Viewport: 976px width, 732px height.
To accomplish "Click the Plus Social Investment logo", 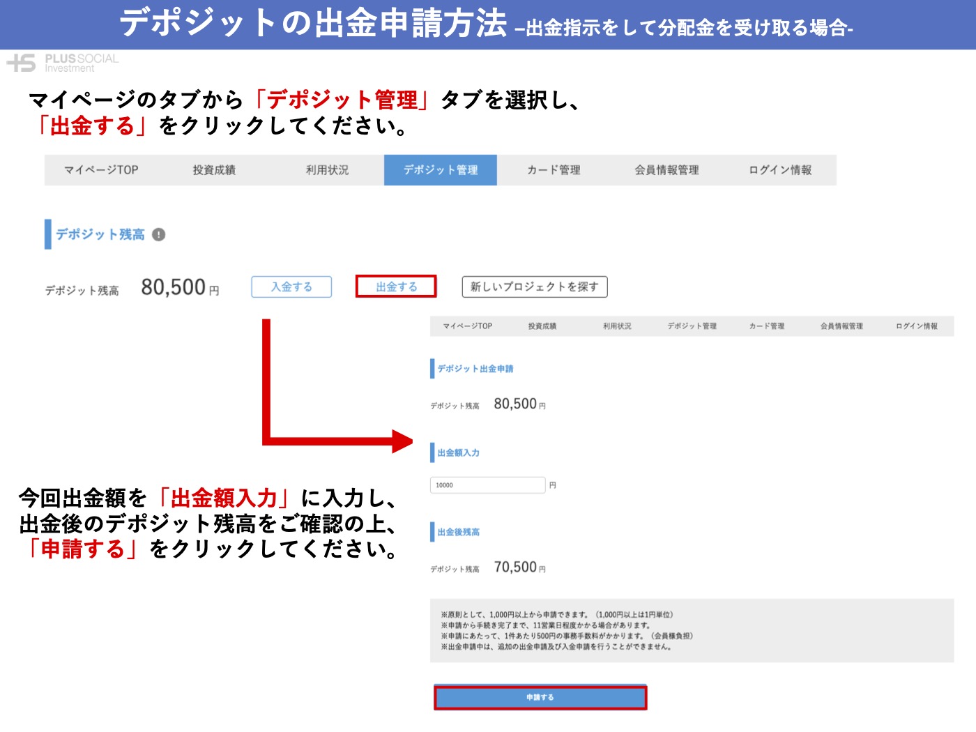I will click(x=63, y=63).
